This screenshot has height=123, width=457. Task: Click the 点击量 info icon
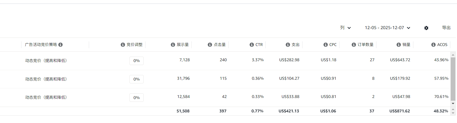[210, 45]
